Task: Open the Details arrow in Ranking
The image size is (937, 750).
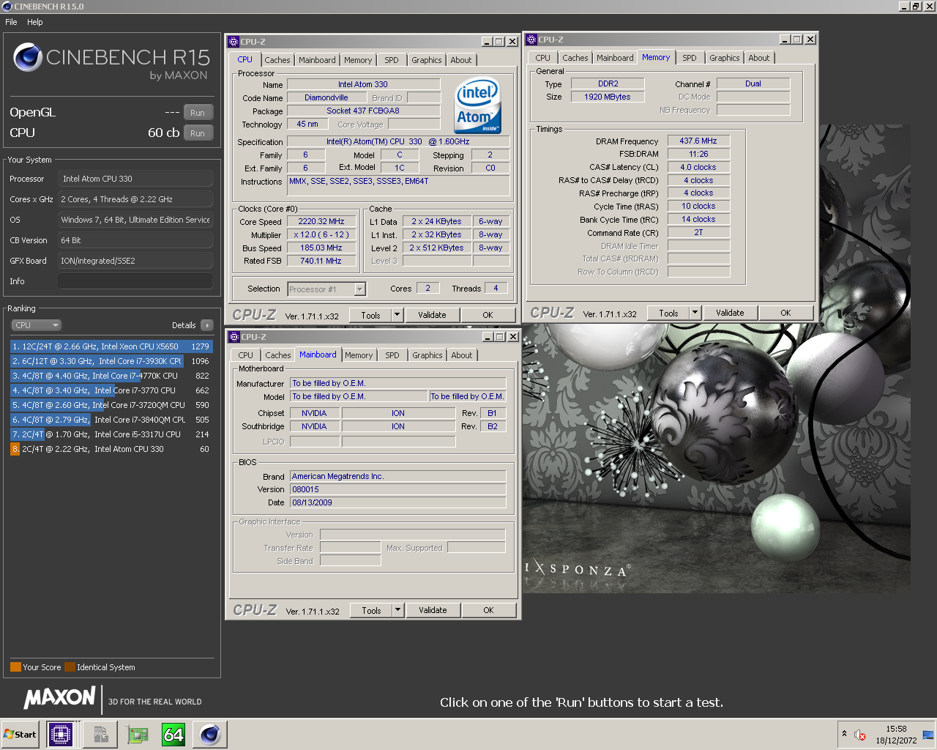Action: click(x=206, y=325)
